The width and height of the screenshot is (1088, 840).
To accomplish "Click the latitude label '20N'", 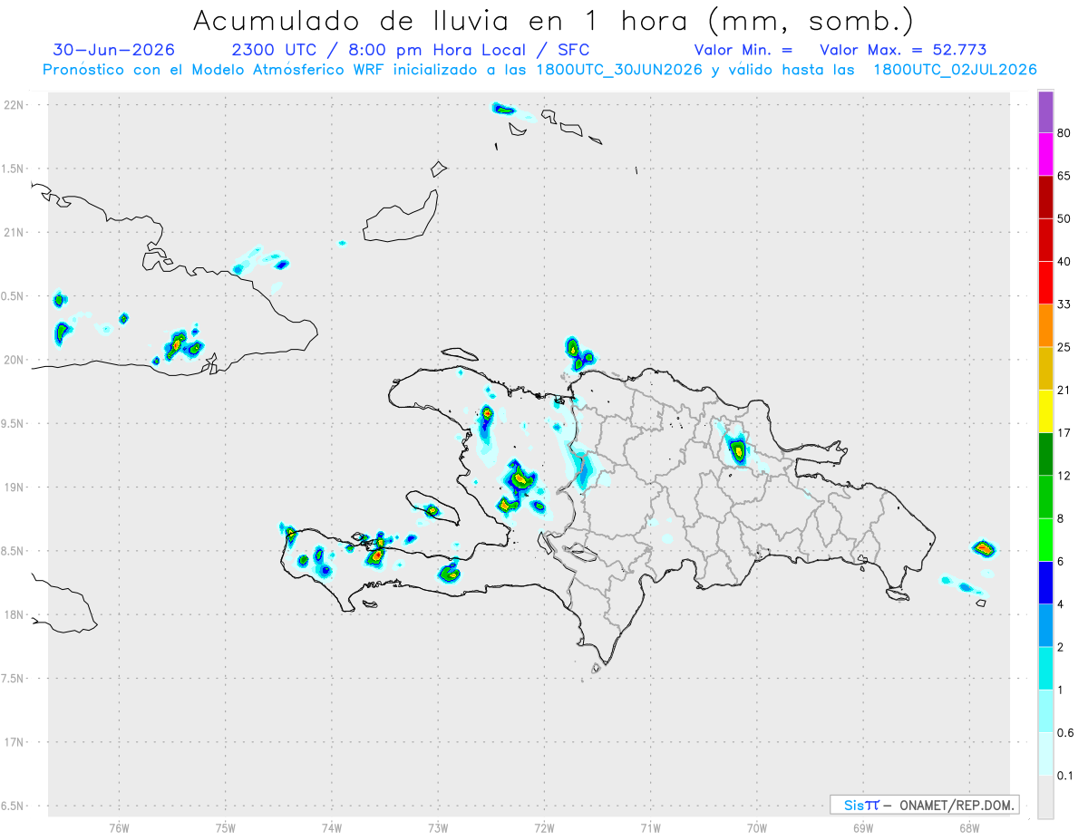I will tap(15, 360).
